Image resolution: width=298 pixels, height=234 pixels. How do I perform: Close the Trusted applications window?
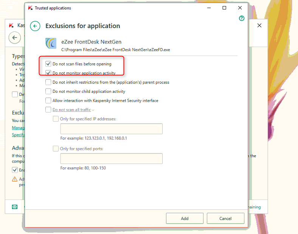click(240, 8)
